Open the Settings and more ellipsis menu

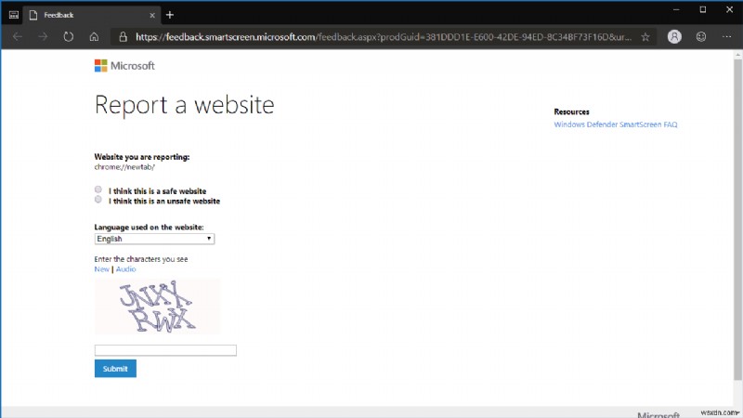[x=727, y=36]
